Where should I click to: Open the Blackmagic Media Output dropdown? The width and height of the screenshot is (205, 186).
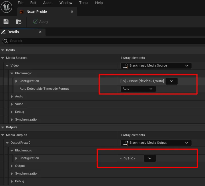coord(156,143)
